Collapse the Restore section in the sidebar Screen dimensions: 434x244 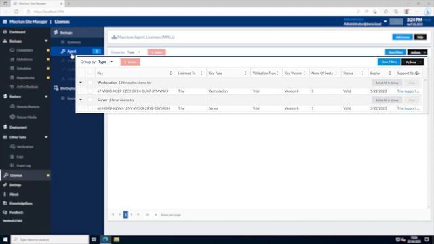pyautogui.click(x=46, y=96)
